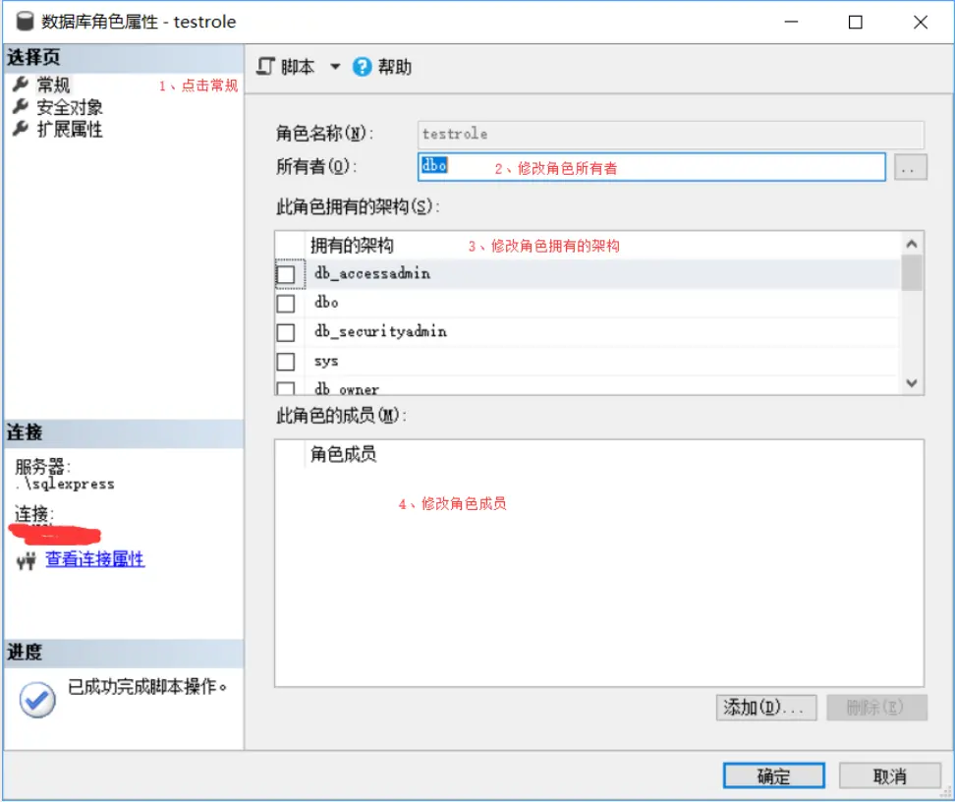Click the 角色名称 testrole field
Screen dimensions: 955x802
click(671, 135)
